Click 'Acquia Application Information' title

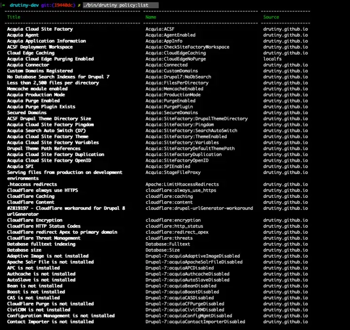(47, 41)
